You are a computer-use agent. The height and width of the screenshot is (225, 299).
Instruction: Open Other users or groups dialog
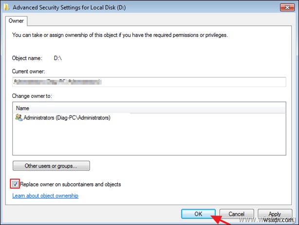(x=51, y=166)
